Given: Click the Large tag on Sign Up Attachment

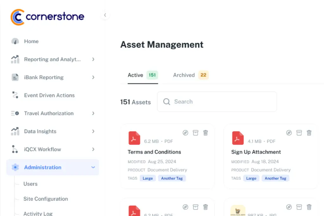Looking at the screenshot, I should pyautogui.click(x=251, y=178).
